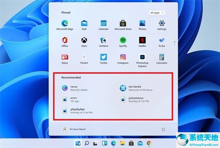Launch Netflix
The image size is (220, 148).
click(x=142, y=42)
